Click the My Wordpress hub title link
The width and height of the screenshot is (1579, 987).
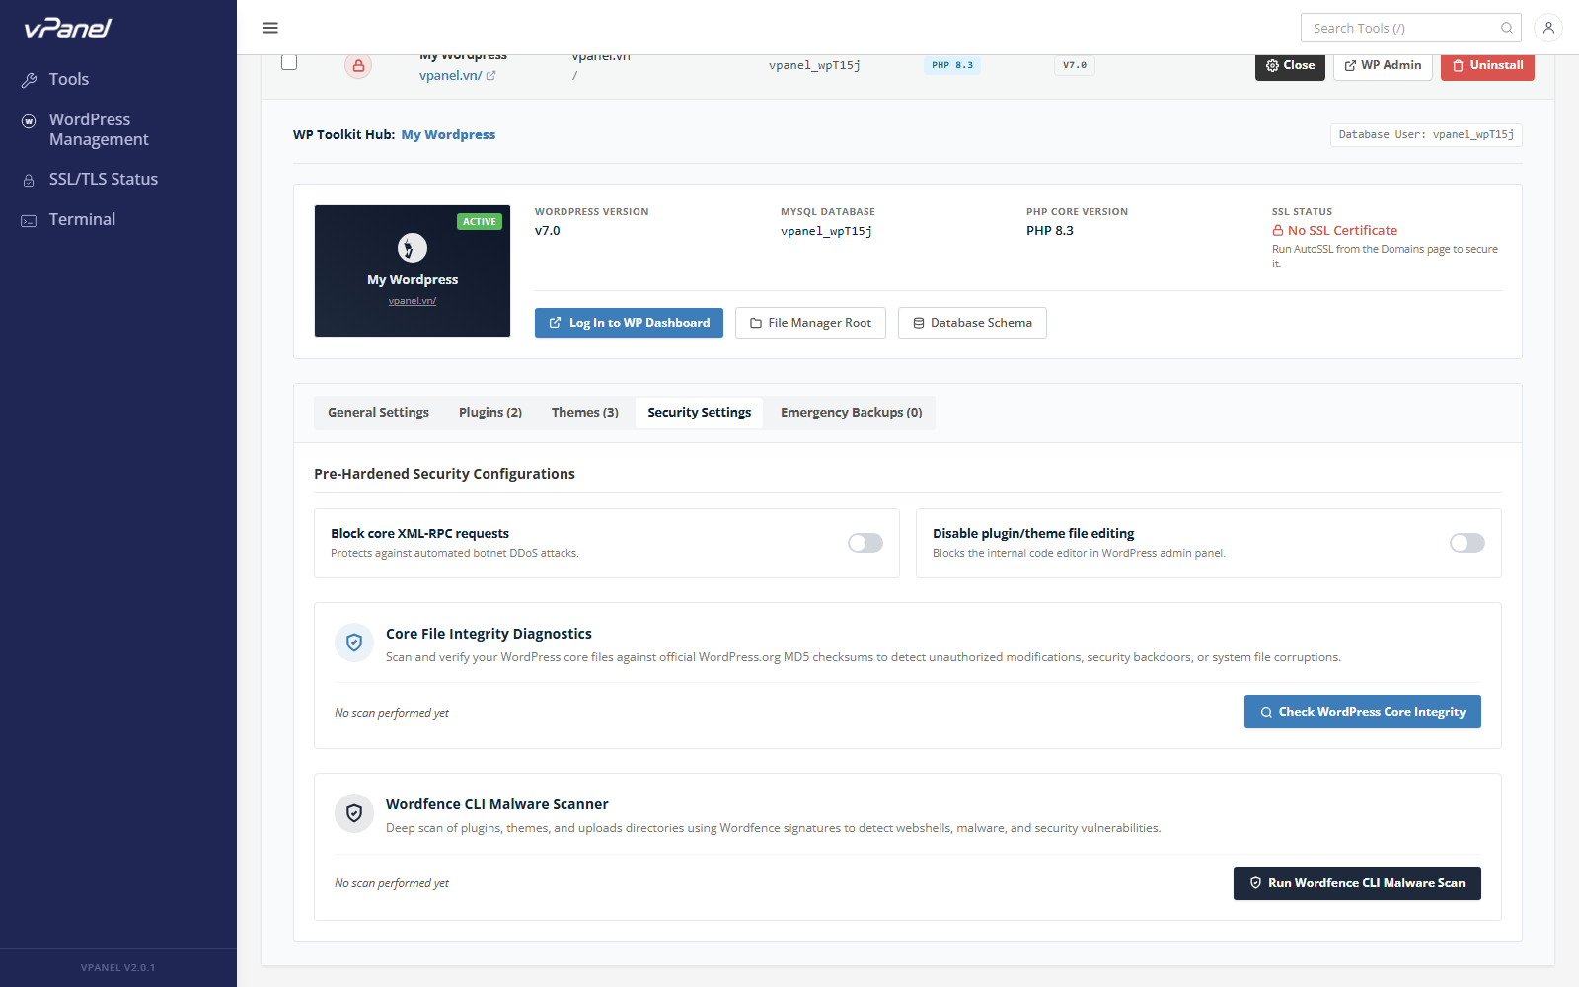[x=448, y=135]
